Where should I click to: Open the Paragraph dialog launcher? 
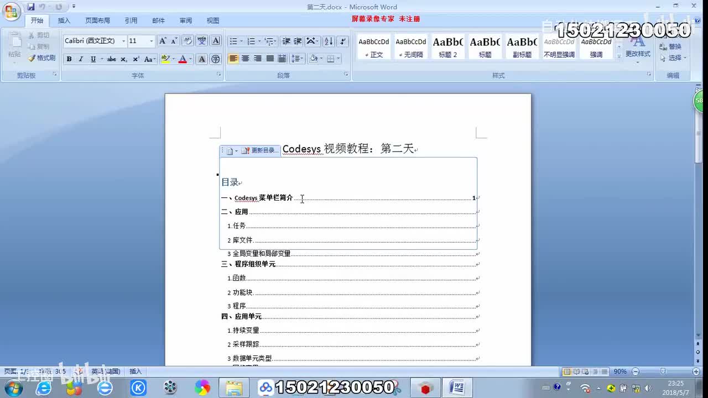(346, 74)
